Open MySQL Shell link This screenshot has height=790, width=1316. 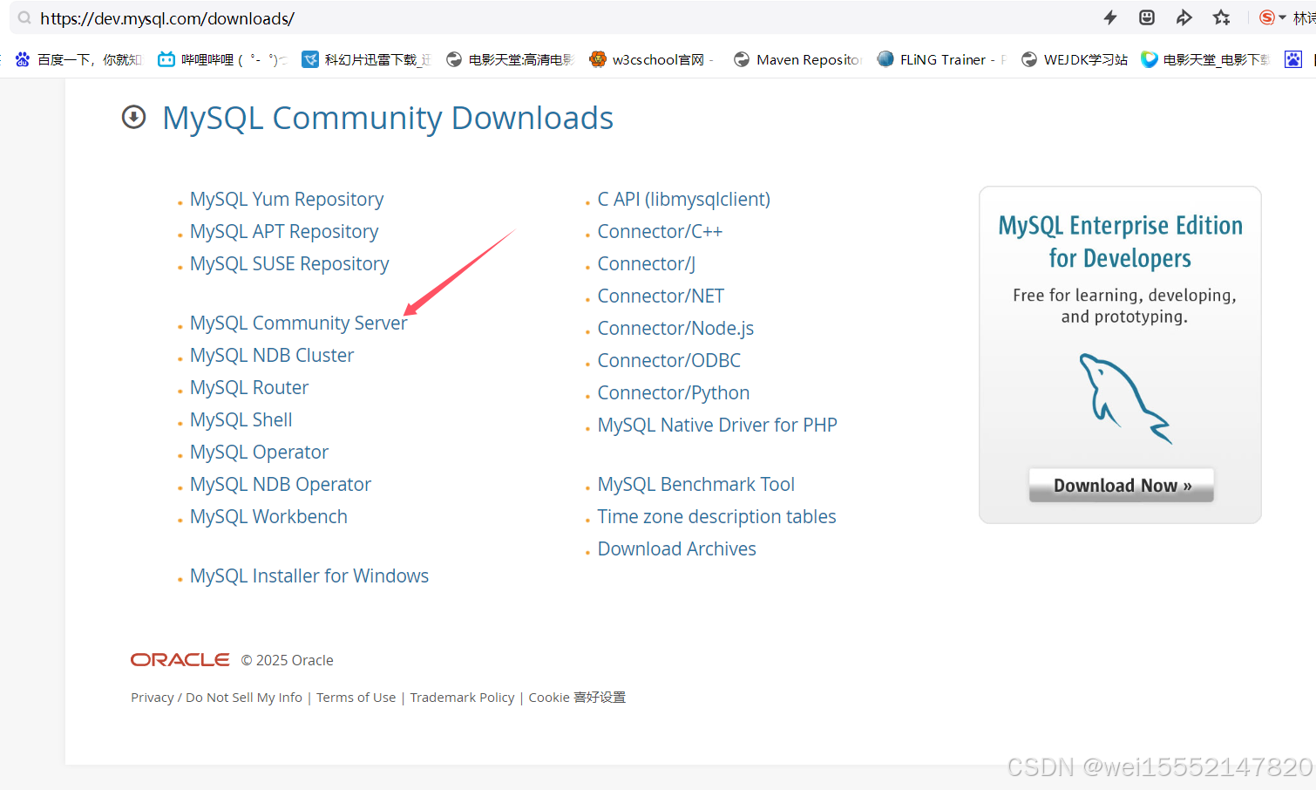click(241, 419)
